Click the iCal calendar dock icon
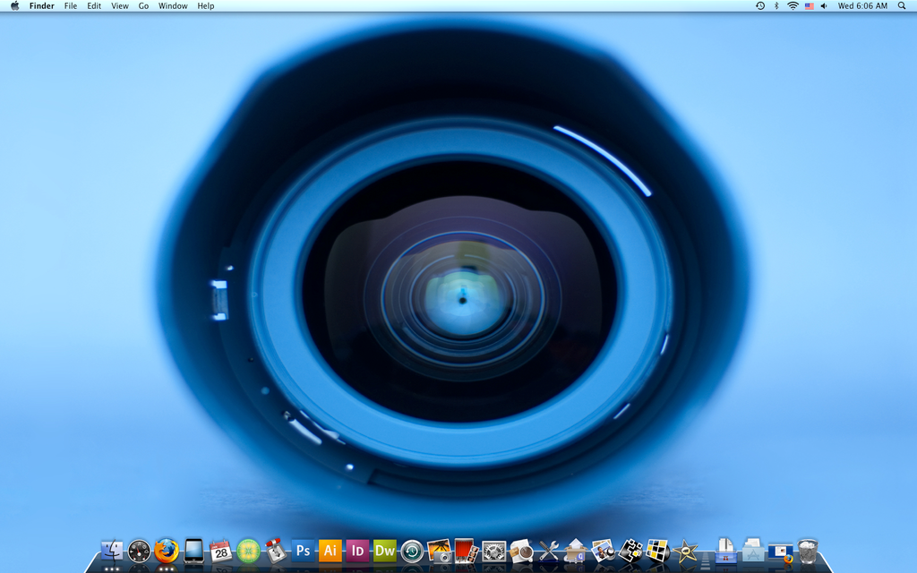 click(221, 551)
